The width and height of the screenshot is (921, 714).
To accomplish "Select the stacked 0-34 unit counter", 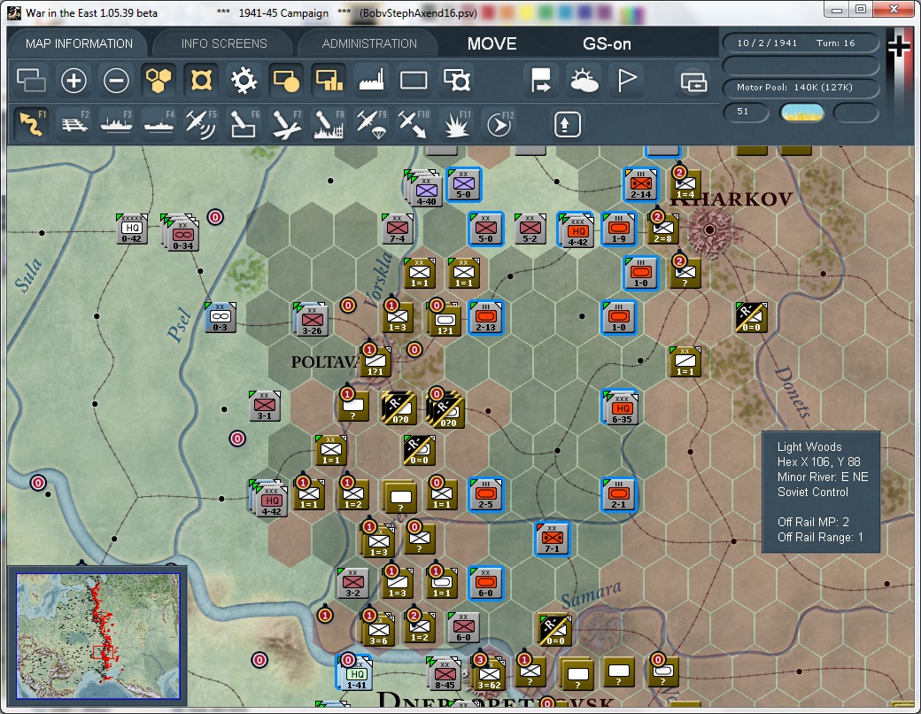I will (x=181, y=232).
